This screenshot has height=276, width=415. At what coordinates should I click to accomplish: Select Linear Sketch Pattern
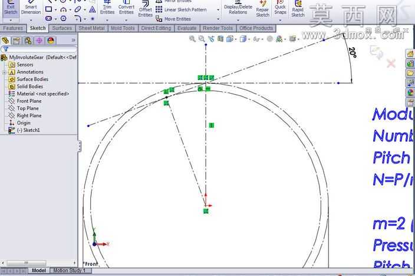[181, 10]
